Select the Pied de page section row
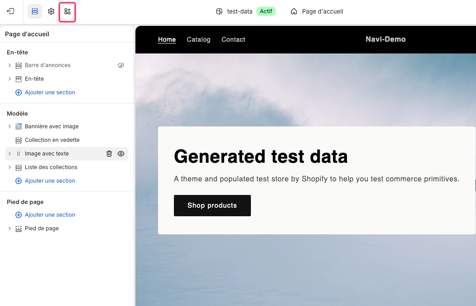476x306 pixels. coord(67,228)
